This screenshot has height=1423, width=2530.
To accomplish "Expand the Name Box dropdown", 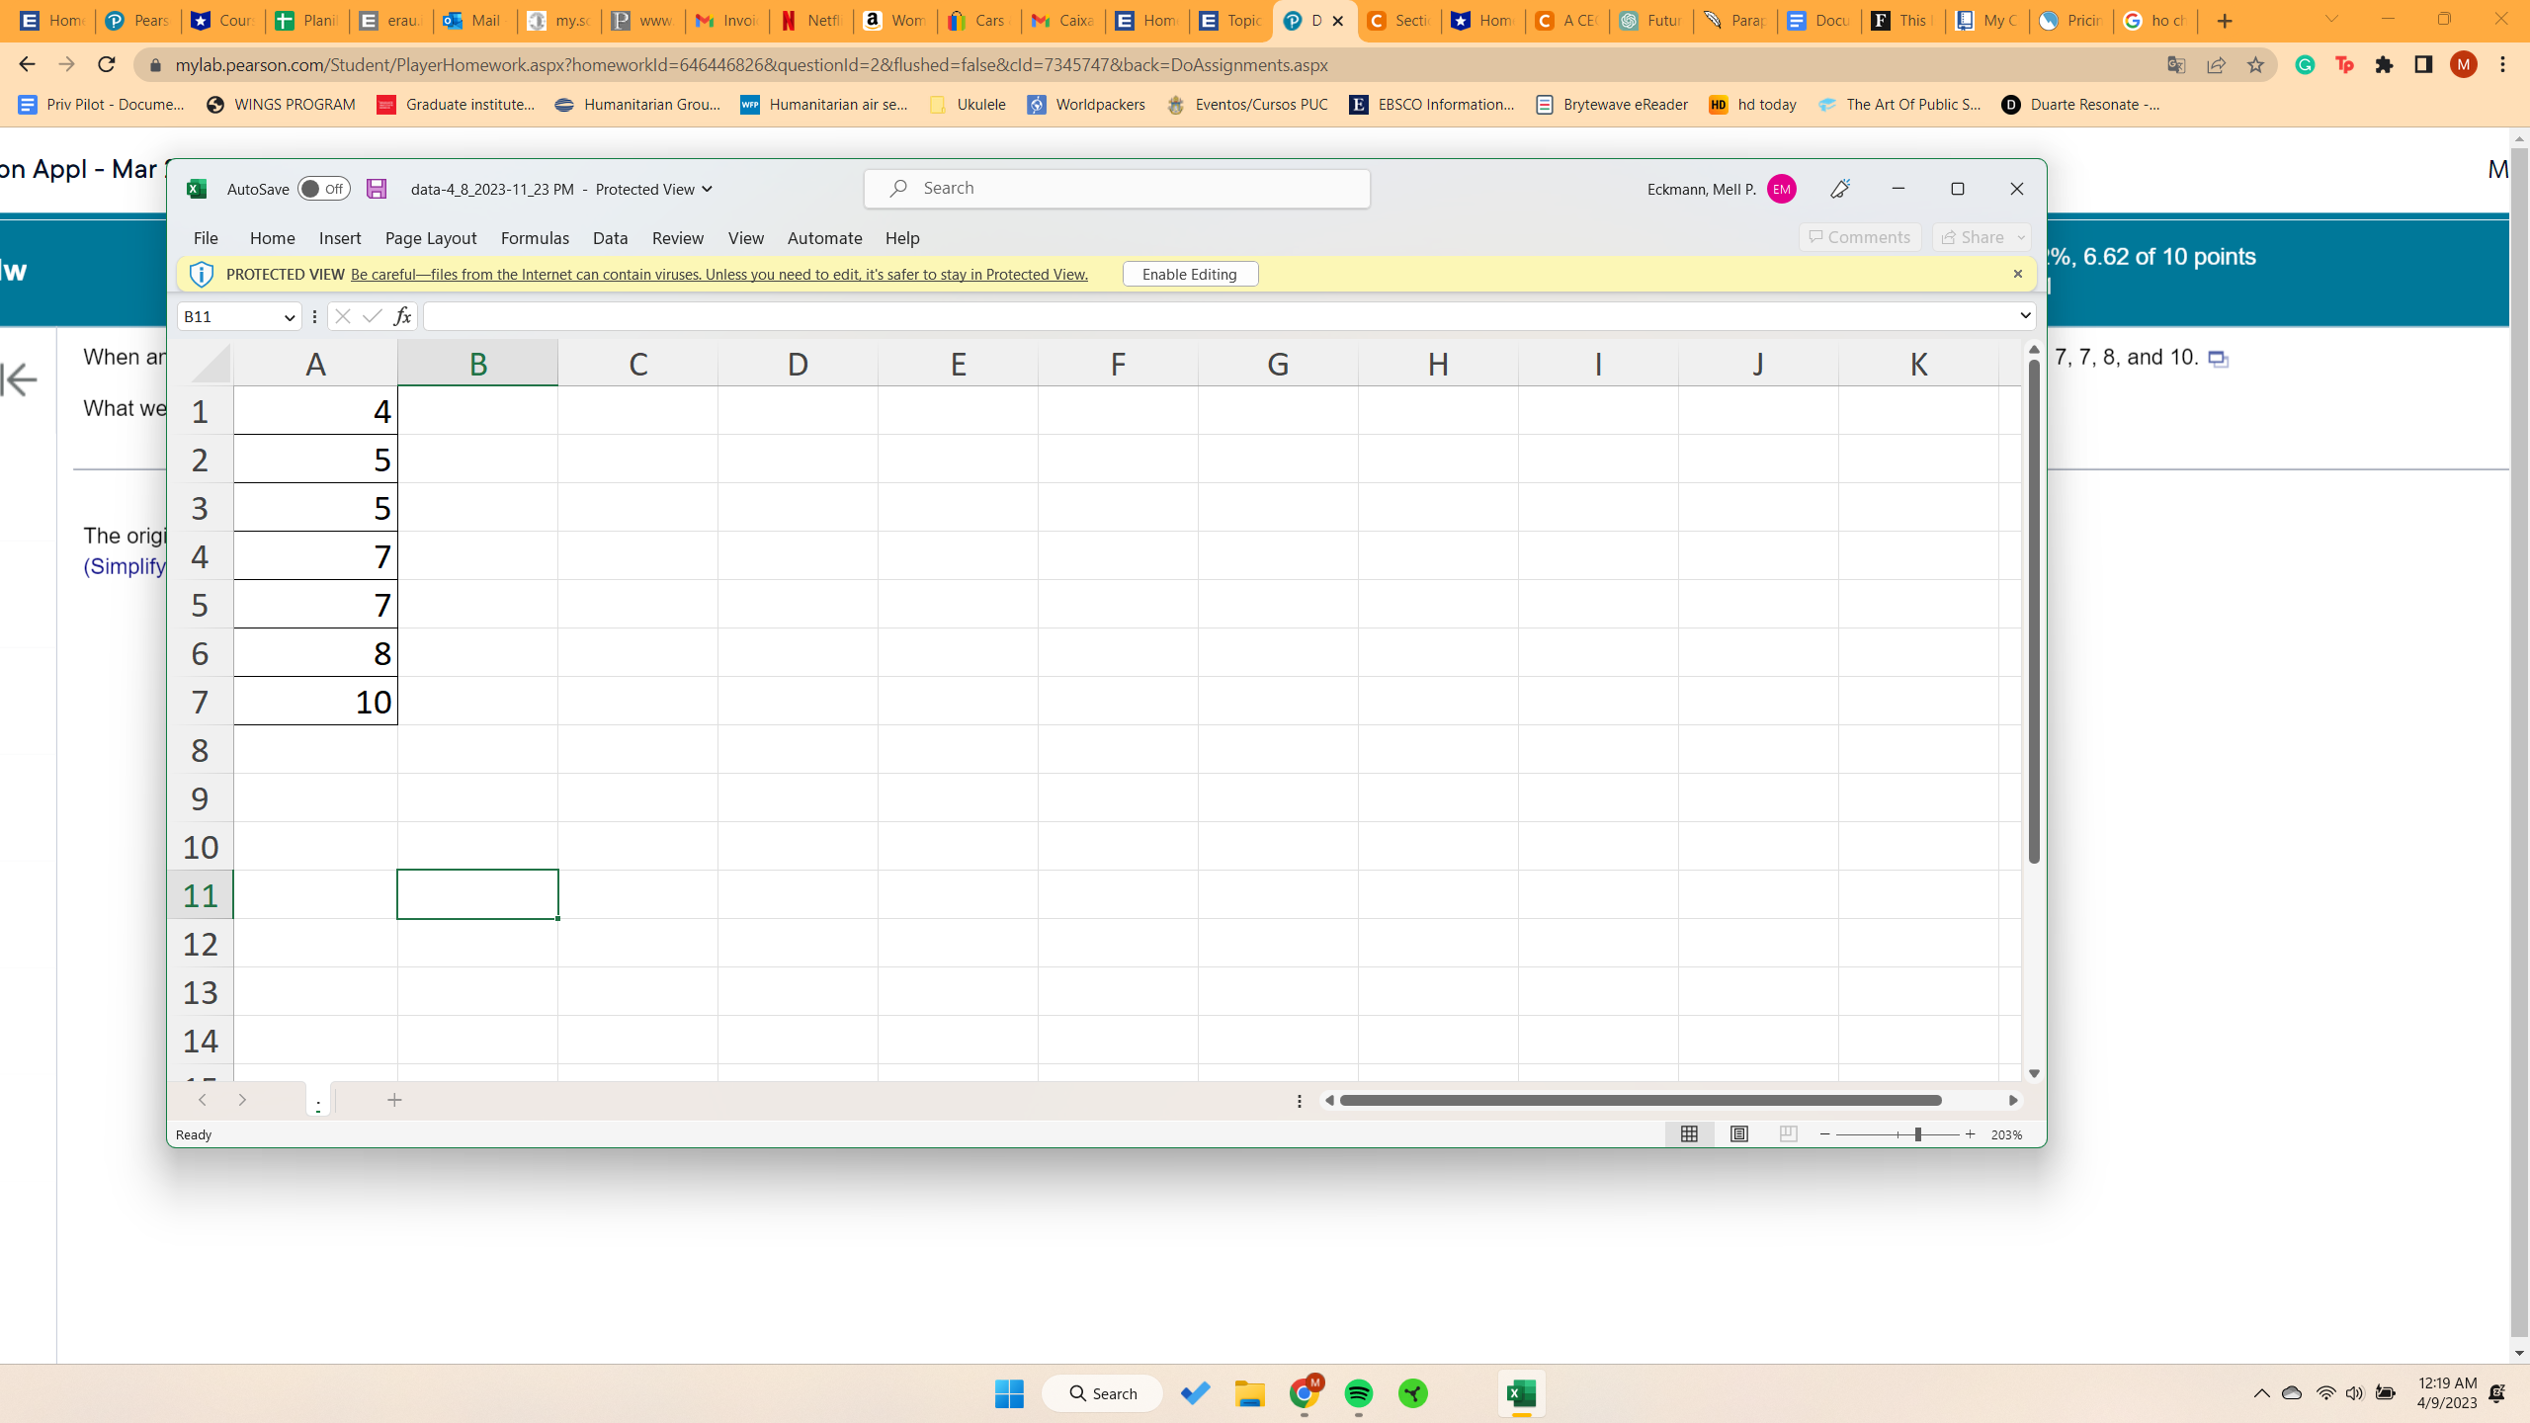I will (289, 317).
